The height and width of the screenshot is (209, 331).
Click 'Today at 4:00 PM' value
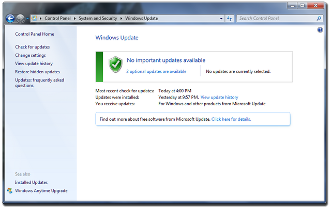coord(175,91)
